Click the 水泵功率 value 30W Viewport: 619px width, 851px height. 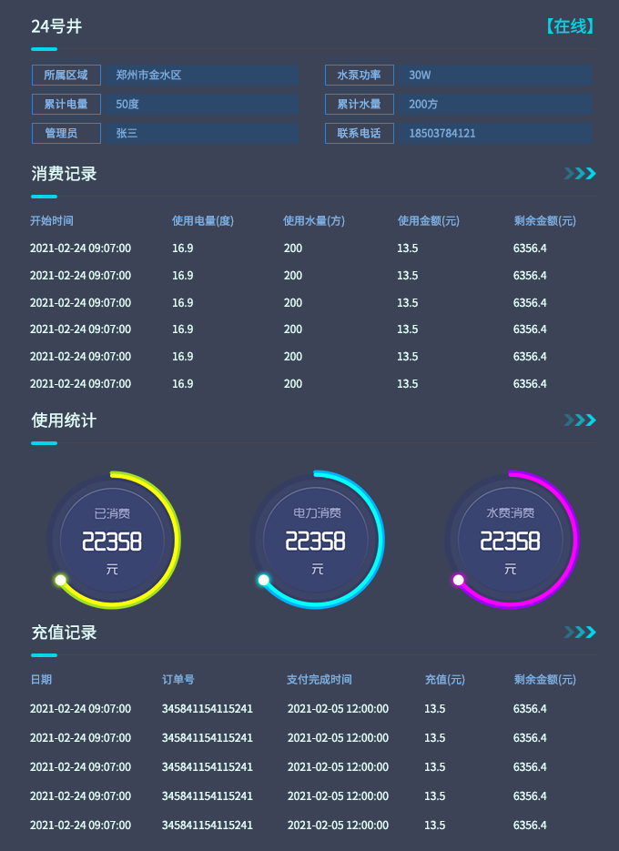click(494, 76)
